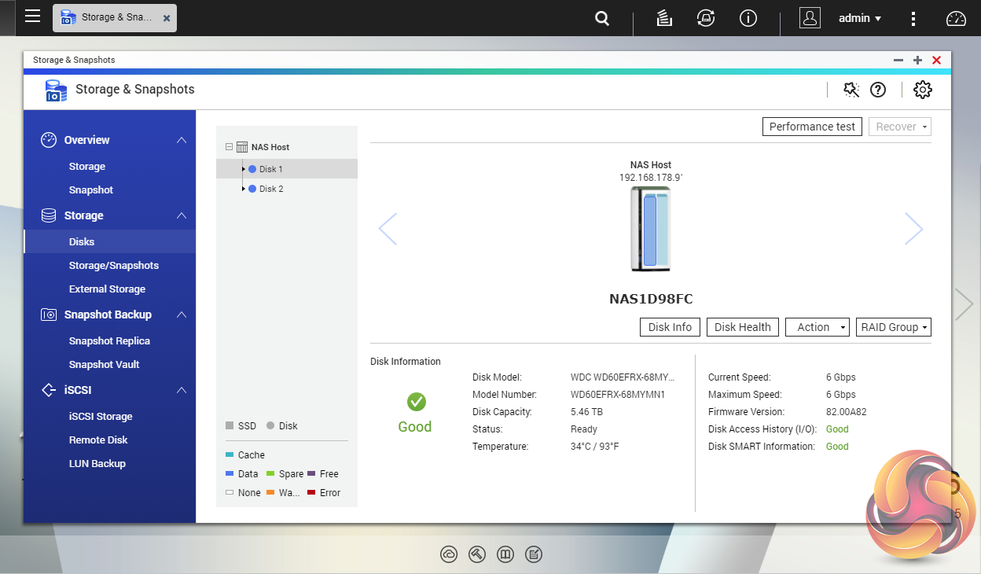Screen dimensions: 981x574
Task: Go to Storage under Overview
Action: [x=87, y=167]
